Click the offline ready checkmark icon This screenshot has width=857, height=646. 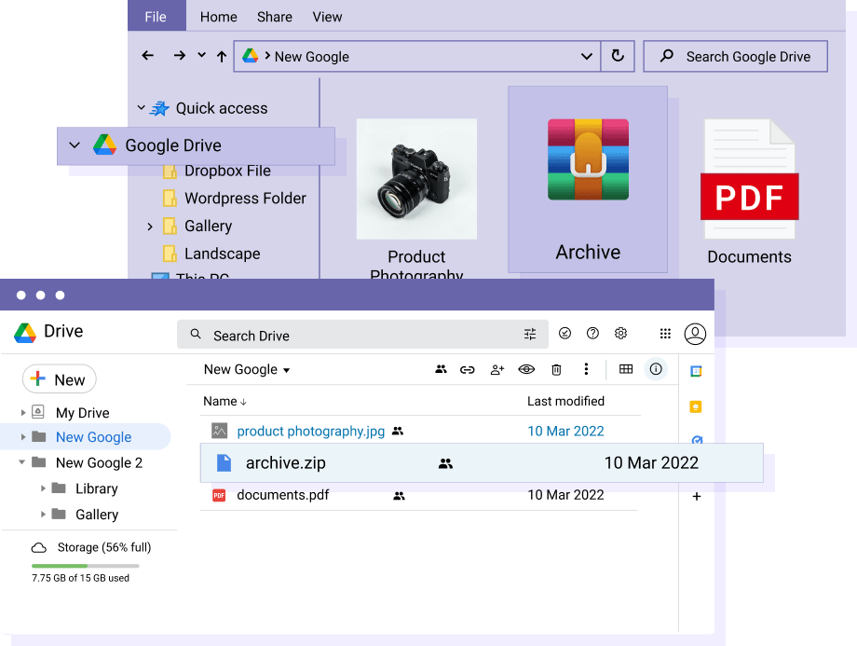tap(565, 333)
